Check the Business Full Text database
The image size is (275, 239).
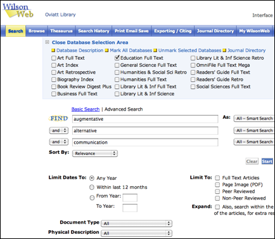pyautogui.click(x=54, y=94)
